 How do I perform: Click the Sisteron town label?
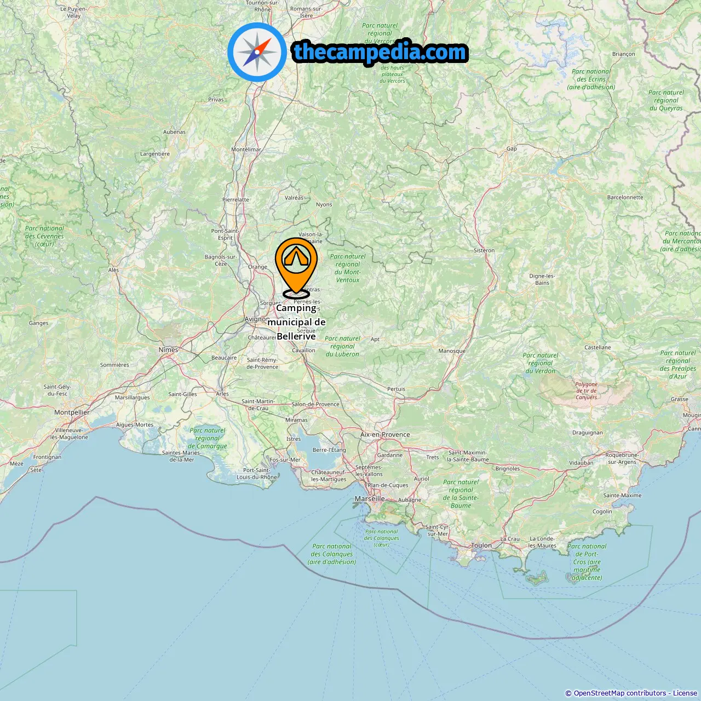(484, 250)
